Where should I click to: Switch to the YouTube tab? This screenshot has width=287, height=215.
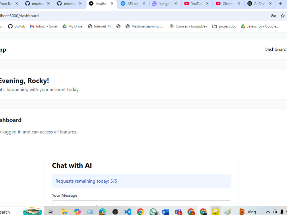point(194,3)
